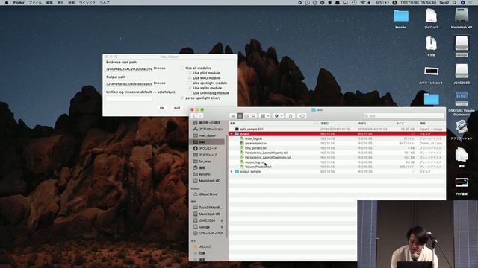This screenshot has width=478, height=268.
Task: Toggle Use unifiedlog module checkbox
Action: coord(190,93)
